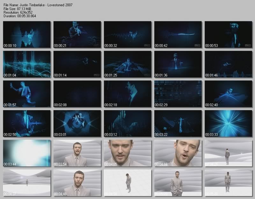Click thumbnail with time 00:01:36
The height and width of the screenshot is (199, 255).
point(178,64)
